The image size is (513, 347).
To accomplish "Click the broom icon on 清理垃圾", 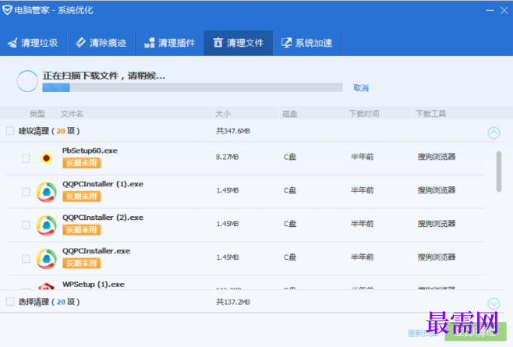I will point(12,43).
